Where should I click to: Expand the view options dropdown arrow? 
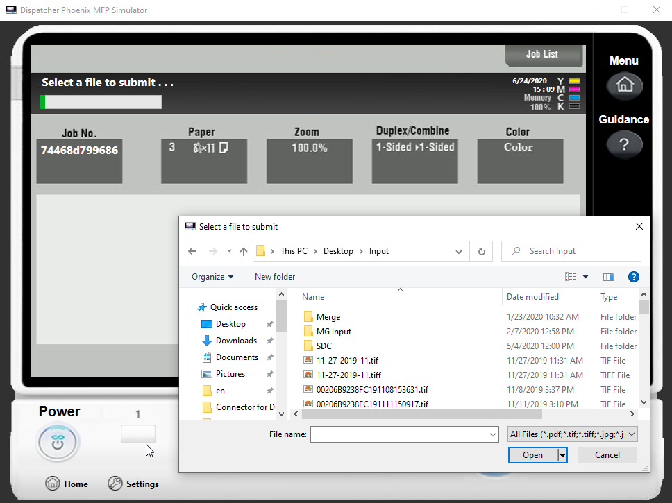click(x=585, y=277)
